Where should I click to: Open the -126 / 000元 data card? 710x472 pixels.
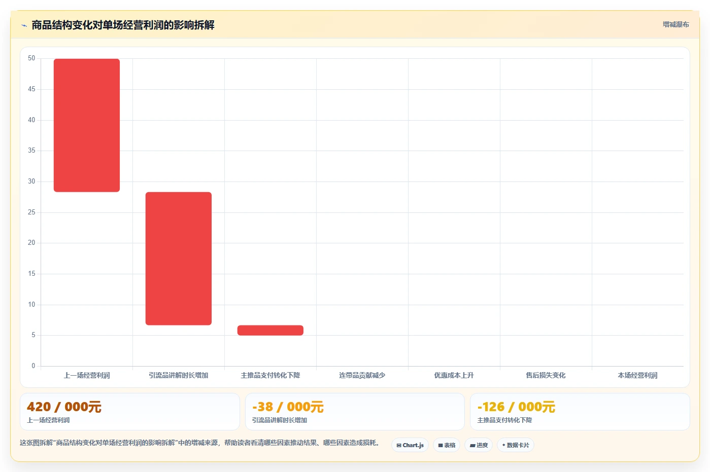(x=580, y=412)
